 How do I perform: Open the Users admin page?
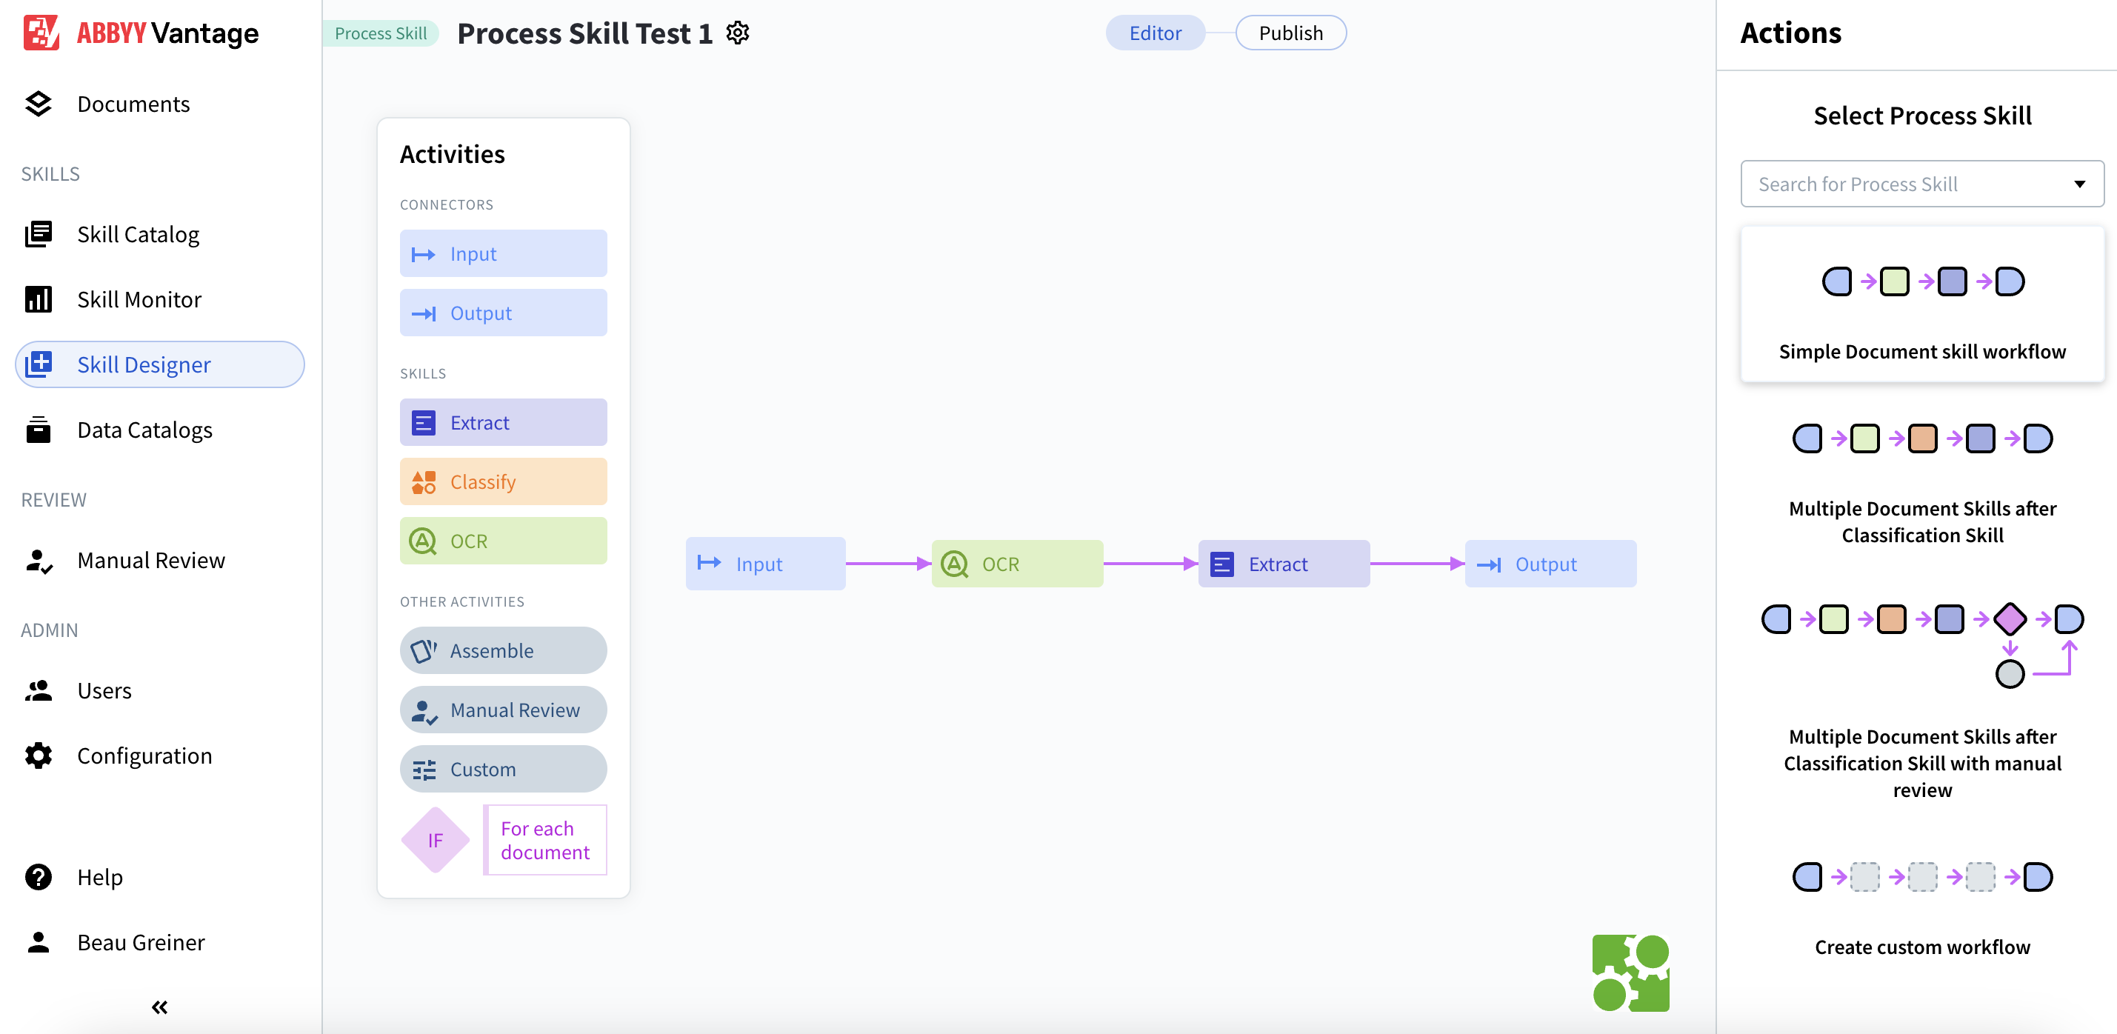[x=104, y=690]
